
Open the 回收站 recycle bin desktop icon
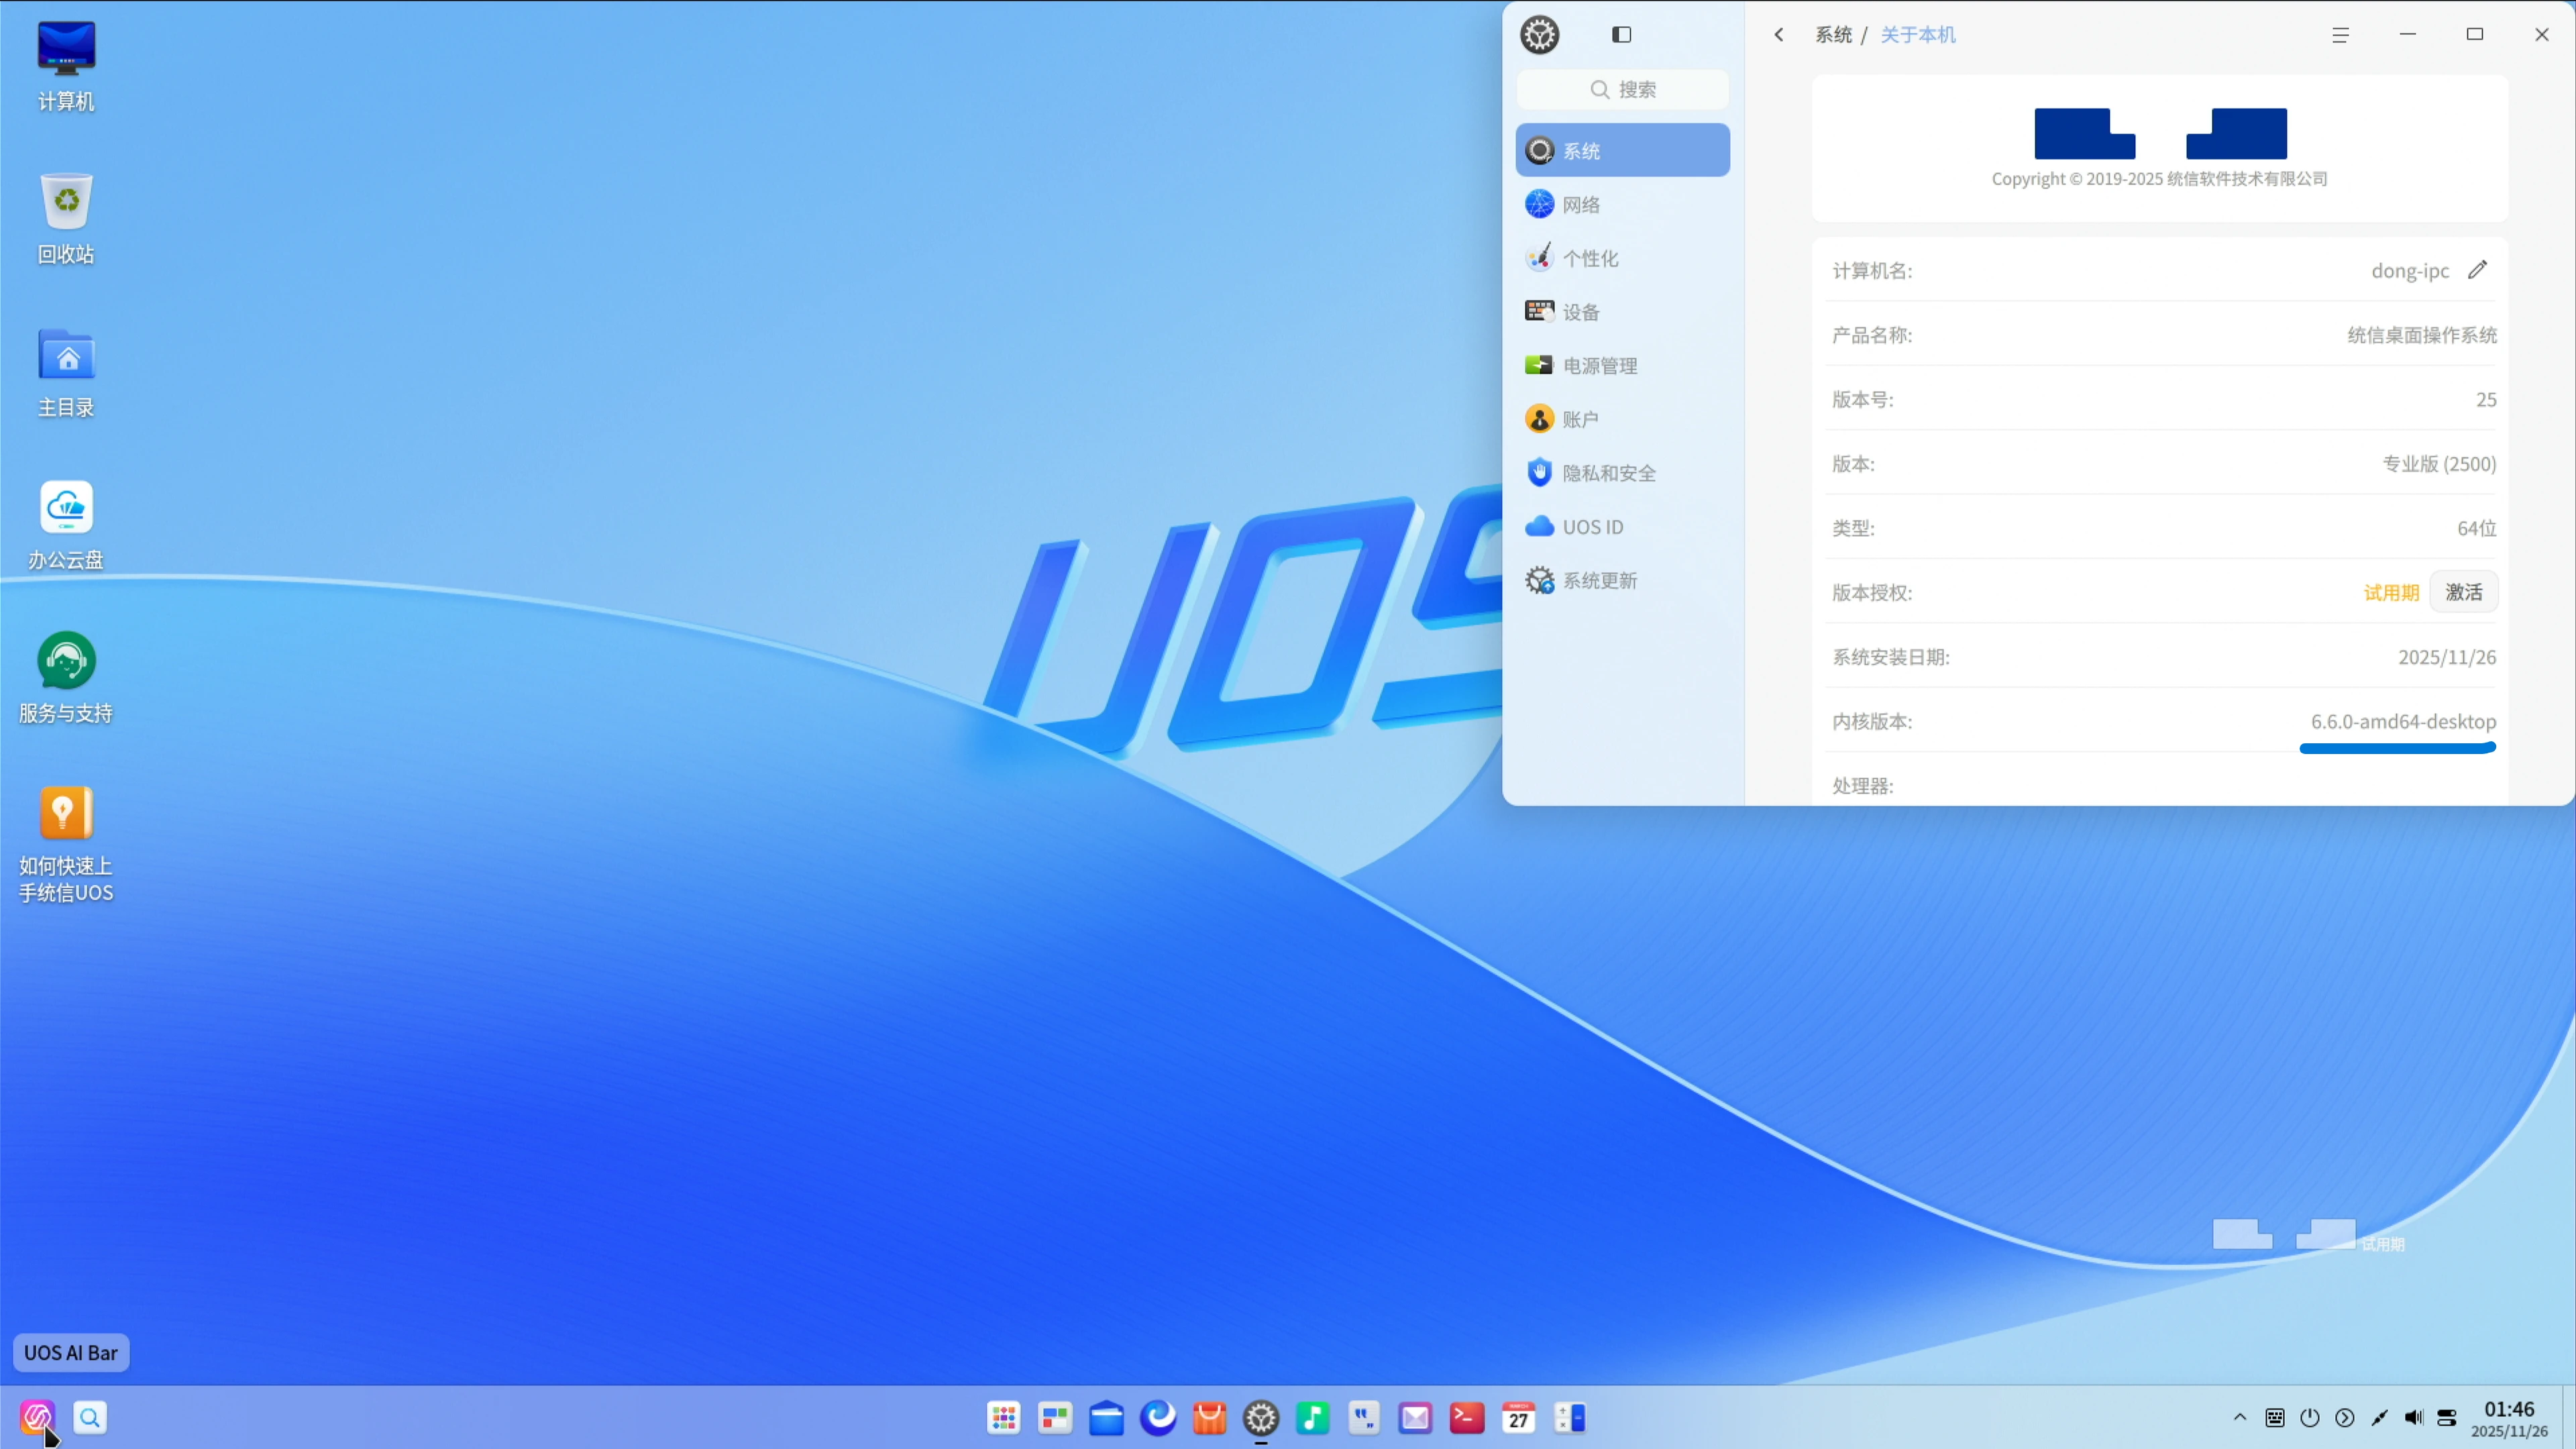(66, 218)
